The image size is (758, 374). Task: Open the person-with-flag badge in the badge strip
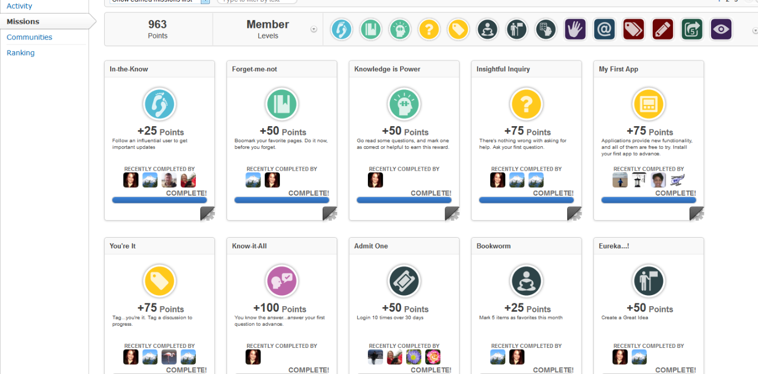click(x=516, y=29)
